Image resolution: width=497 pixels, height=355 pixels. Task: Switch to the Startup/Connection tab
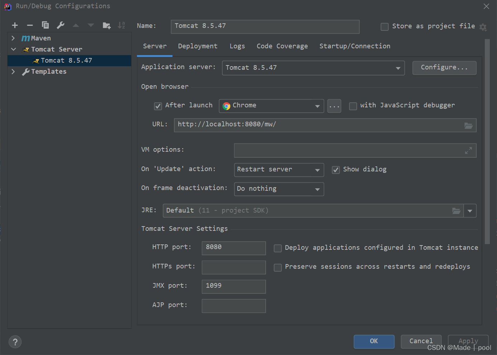(355, 46)
